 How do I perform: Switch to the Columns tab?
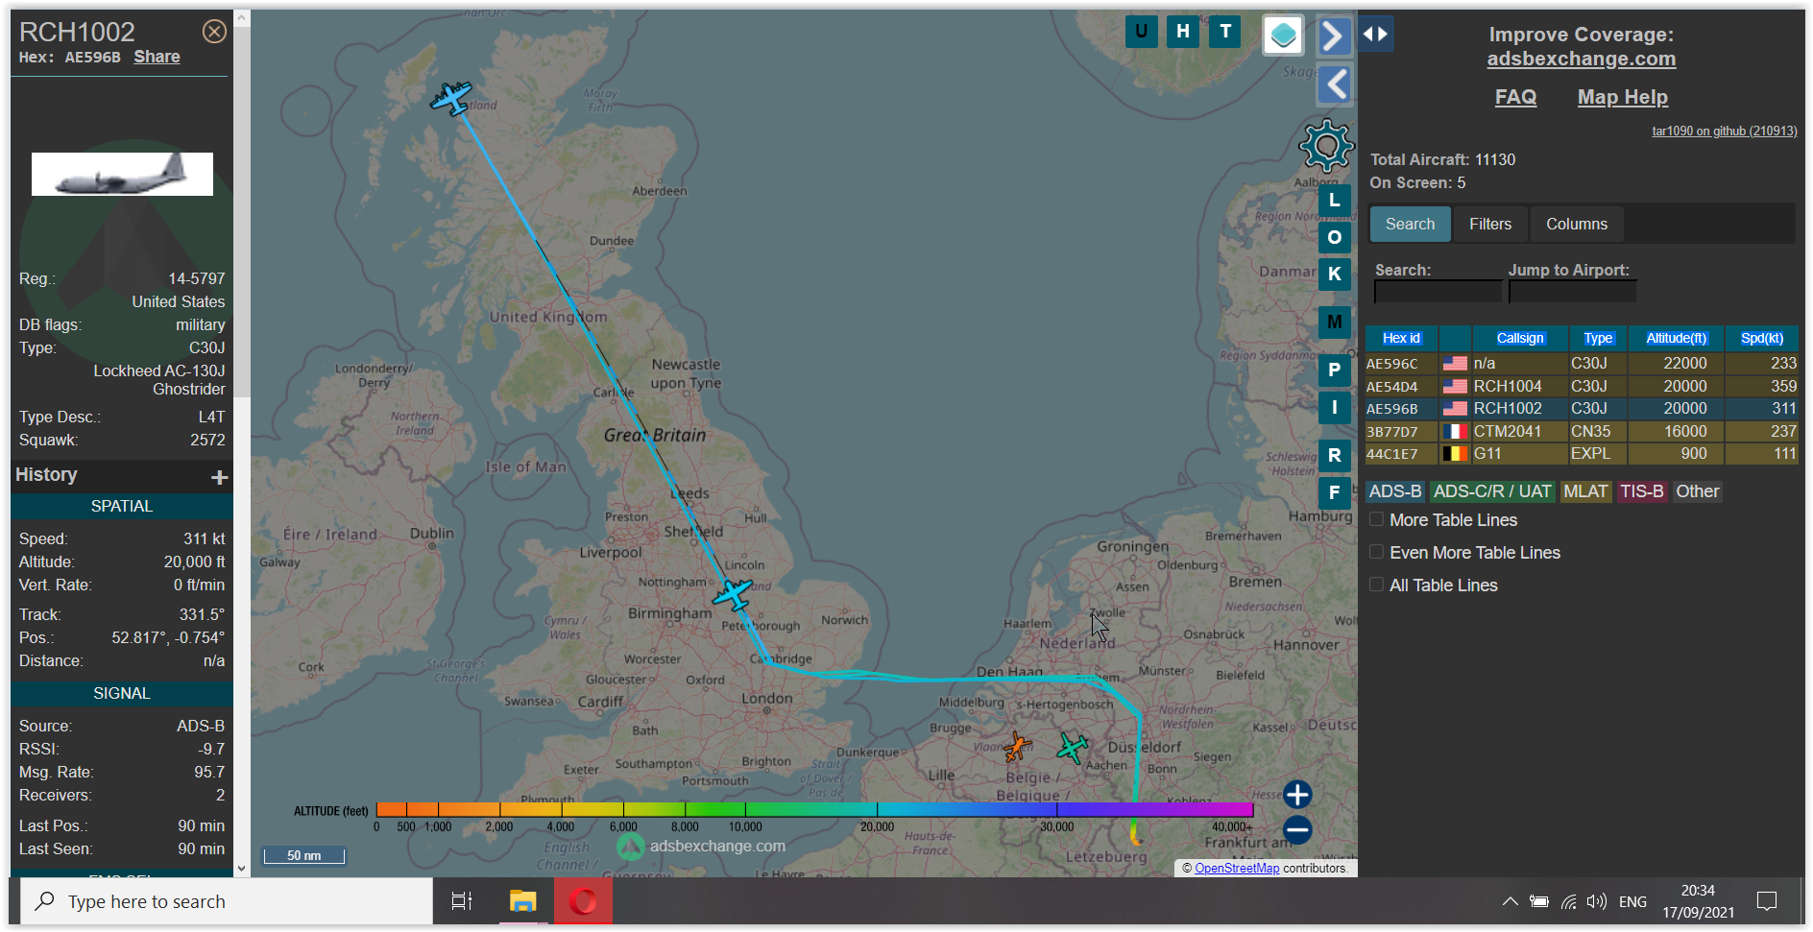pos(1577,224)
